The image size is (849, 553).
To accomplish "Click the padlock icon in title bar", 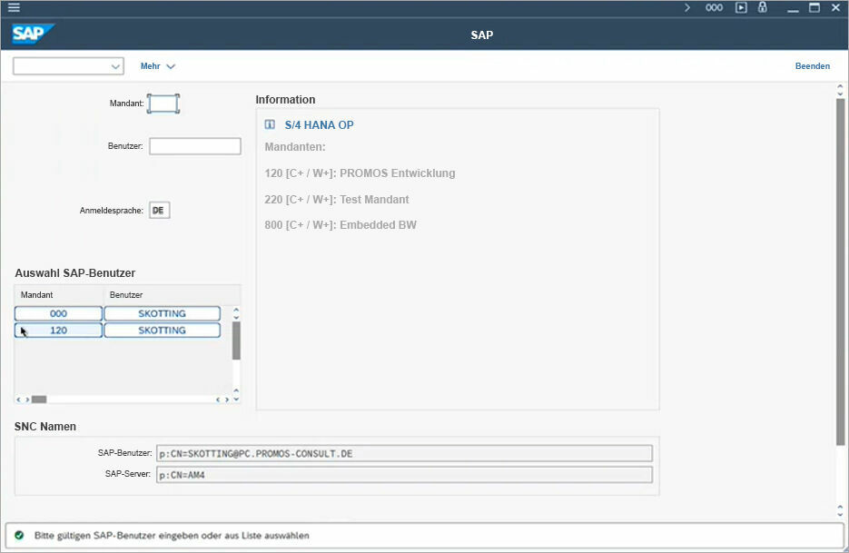I will coord(763,7).
